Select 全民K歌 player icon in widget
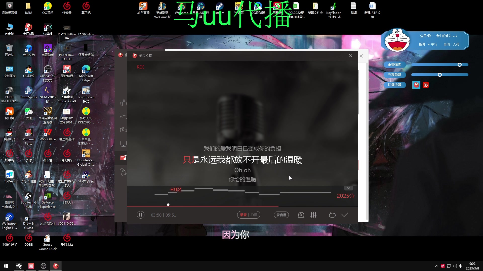Image resolution: width=483 pixels, height=271 pixels. pyautogui.click(x=416, y=85)
